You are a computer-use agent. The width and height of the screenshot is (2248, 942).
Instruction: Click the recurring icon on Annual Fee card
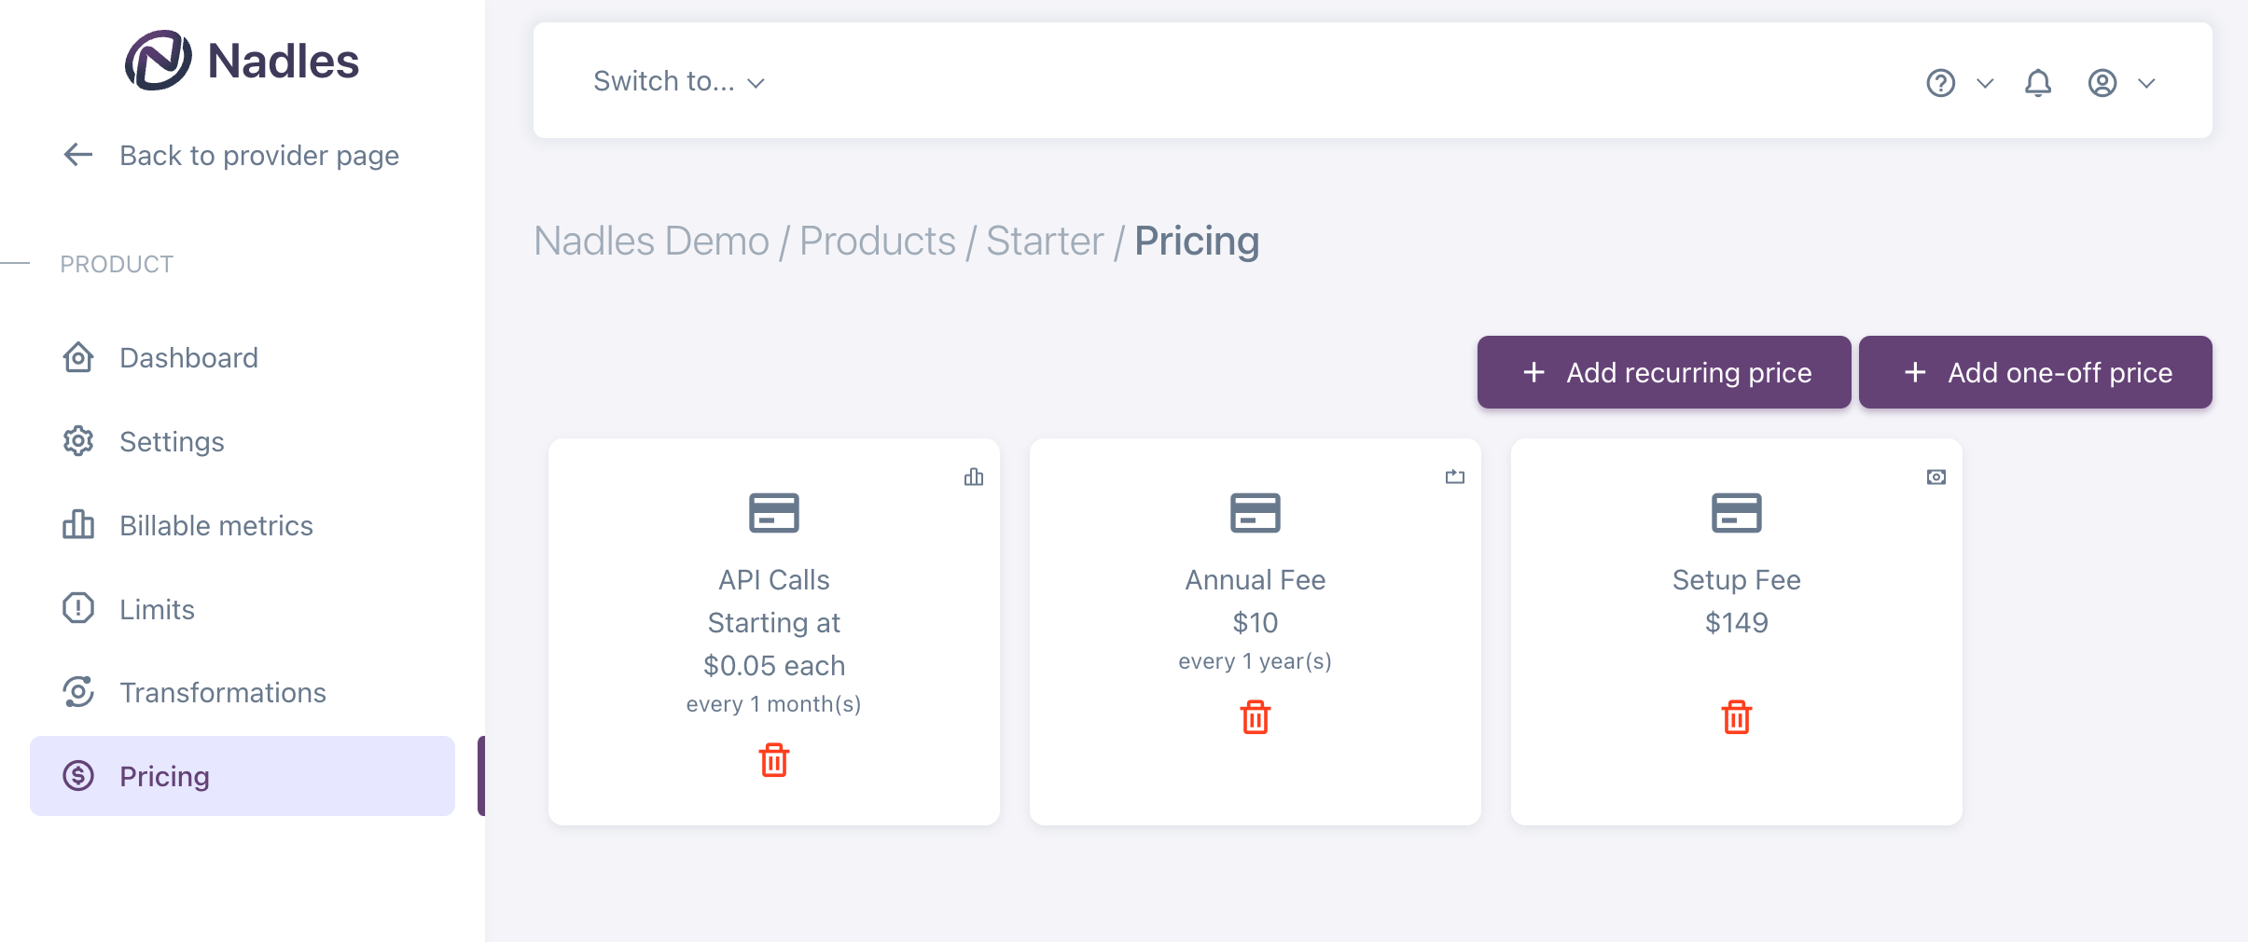coord(1455,478)
